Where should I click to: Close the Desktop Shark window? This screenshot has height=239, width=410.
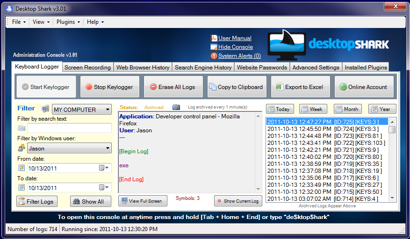tap(395, 6)
